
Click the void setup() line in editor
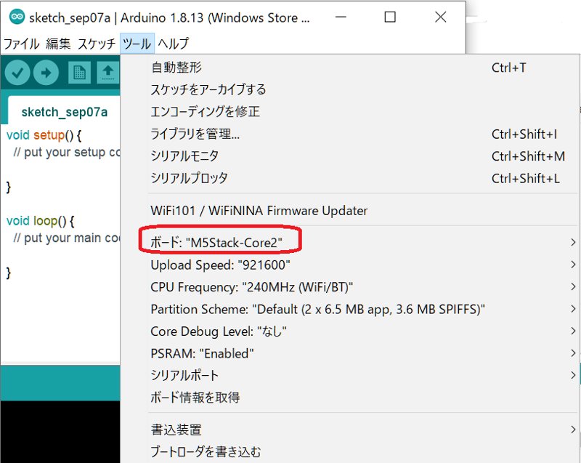tap(44, 135)
